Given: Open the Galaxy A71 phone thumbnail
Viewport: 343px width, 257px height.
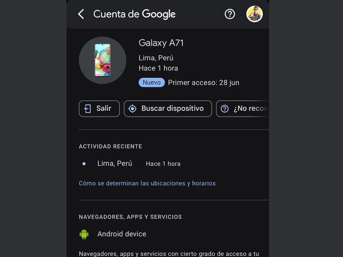Looking at the screenshot, I should click(x=102, y=60).
